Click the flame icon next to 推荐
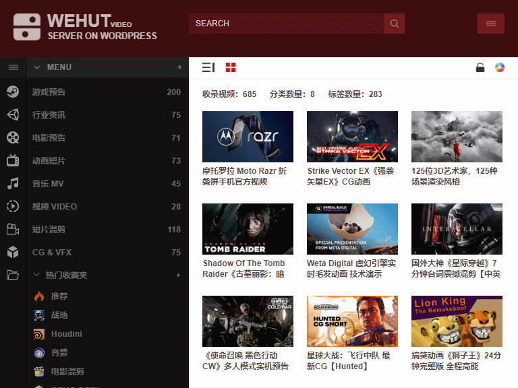Screen dimensions: 518x388 [x=39, y=296]
